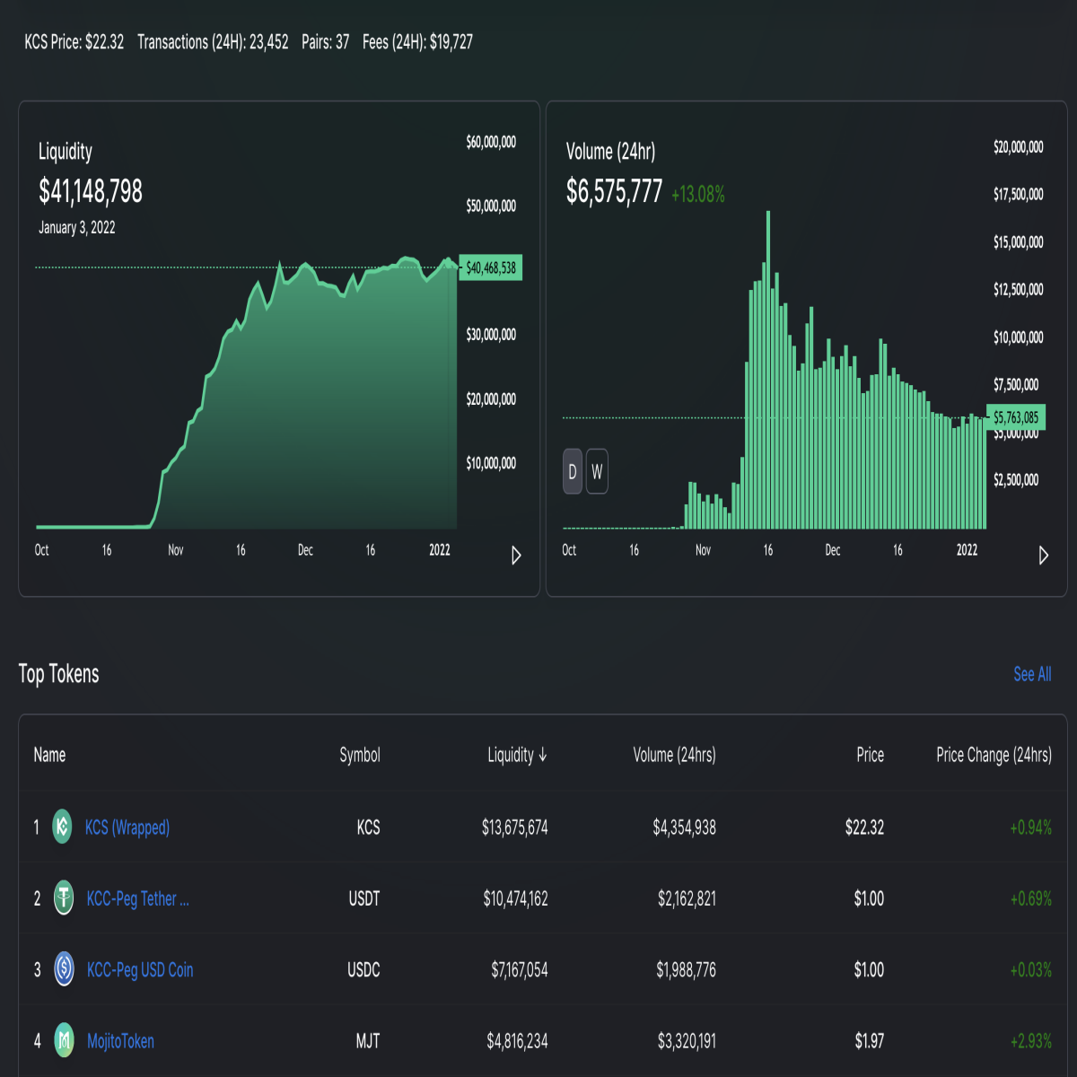The image size is (1077, 1077).
Task: Click See All top tokens
Action: (x=1032, y=674)
